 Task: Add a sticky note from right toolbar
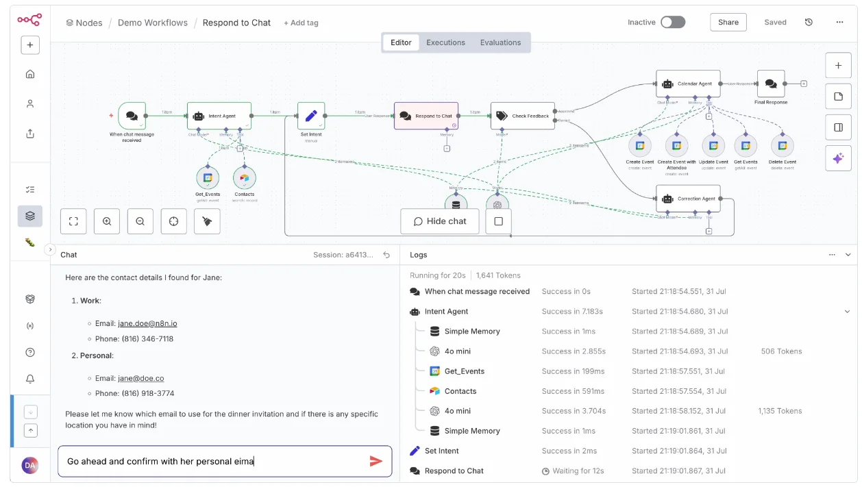click(838, 97)
